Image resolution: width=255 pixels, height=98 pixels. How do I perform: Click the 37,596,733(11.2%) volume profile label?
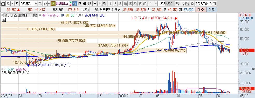tap(113, 45)
